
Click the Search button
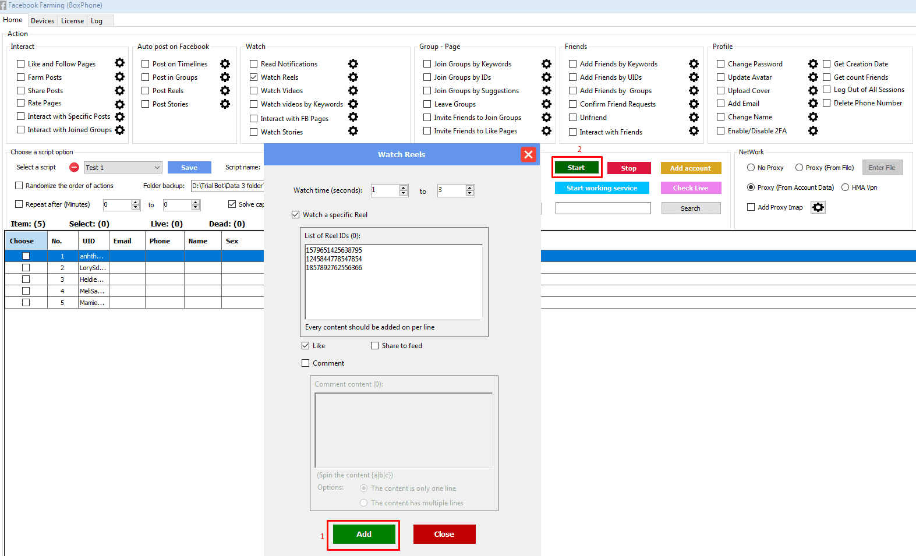(691, 208)
